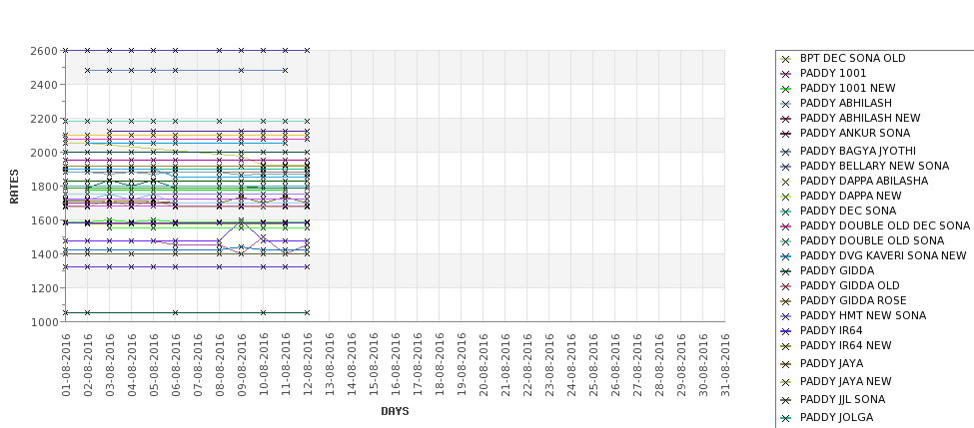Select PADDY BELLARY NEW SONA legend label
Viewport: 974px width, 428px height.
point(875,166)
